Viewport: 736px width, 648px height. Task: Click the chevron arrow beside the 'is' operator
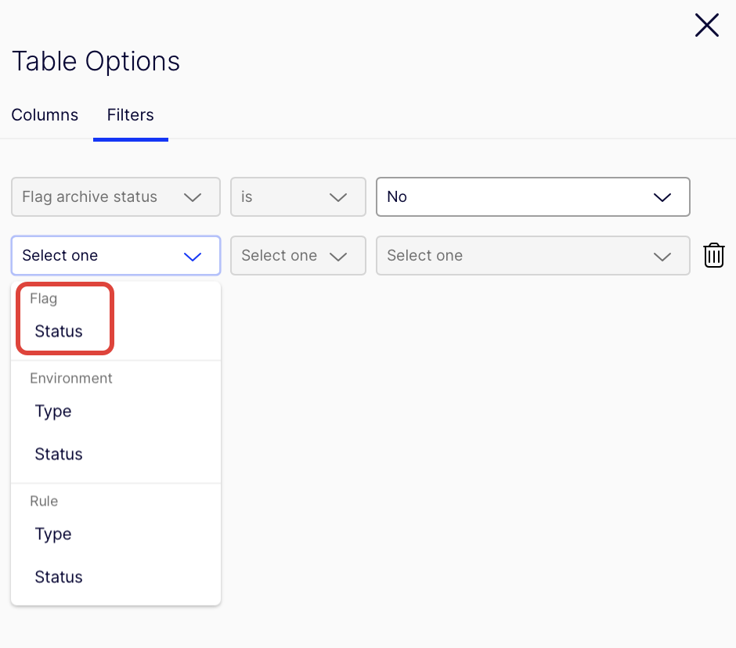[338, 197]
